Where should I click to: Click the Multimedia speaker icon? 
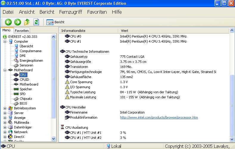click(x=10, y=122)
